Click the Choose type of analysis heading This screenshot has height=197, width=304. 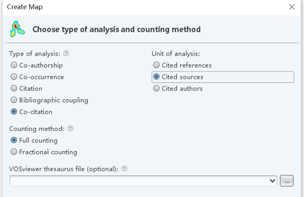[116, 29]
